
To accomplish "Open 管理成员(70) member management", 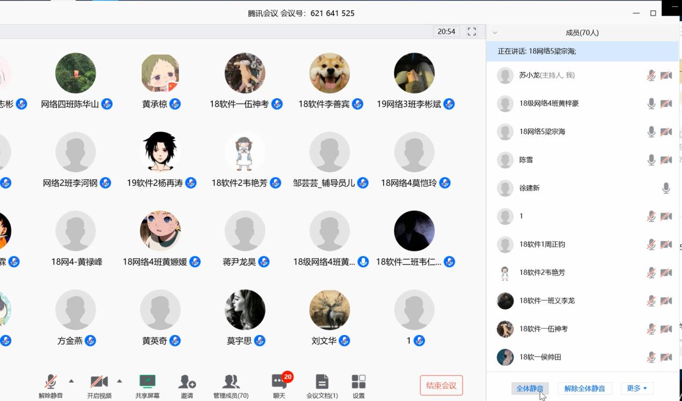I will pyautogui.click(x=231, y=382).
